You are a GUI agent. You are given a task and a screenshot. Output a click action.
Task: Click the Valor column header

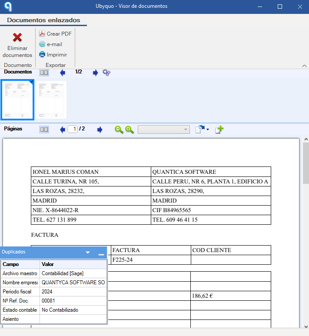(73, 264)
